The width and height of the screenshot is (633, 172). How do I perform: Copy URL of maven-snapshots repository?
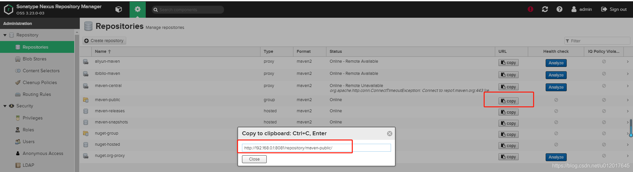click(x=508, y=123)
